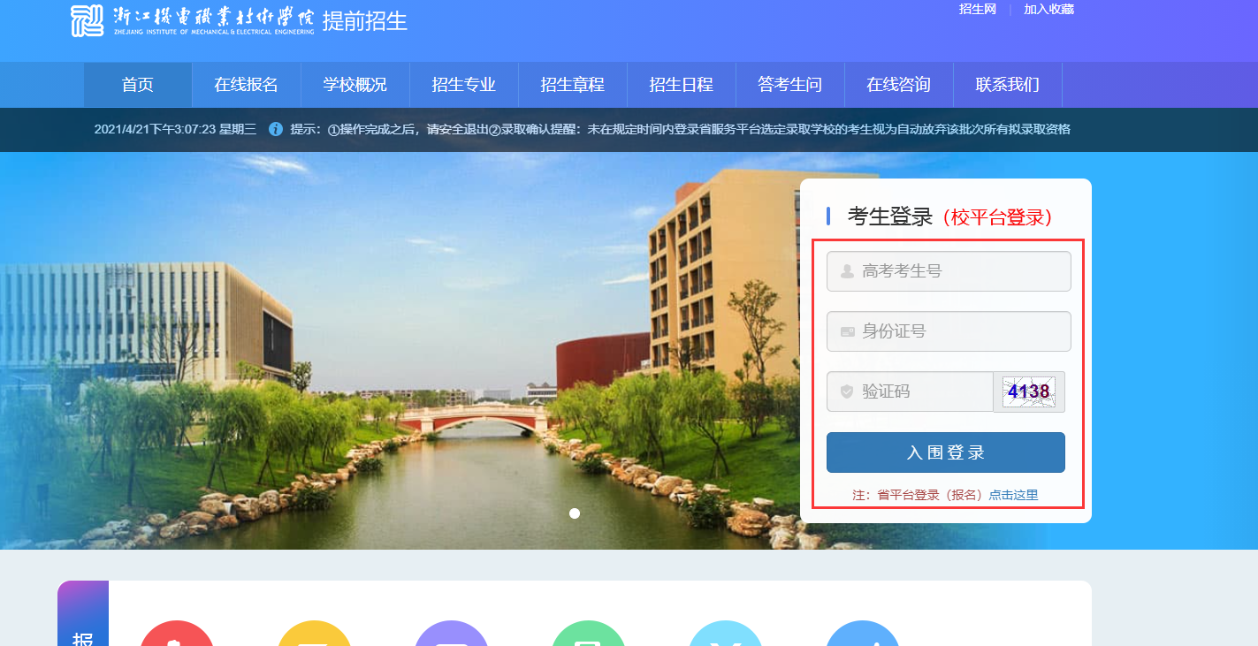Click the blue info icon beside 提示
The height and width of the screenshot is (646, 1258).
[x=276, y=129]
